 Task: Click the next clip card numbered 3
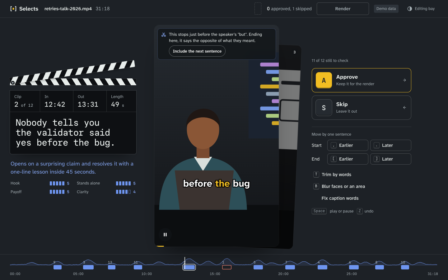tap(290, 146)
